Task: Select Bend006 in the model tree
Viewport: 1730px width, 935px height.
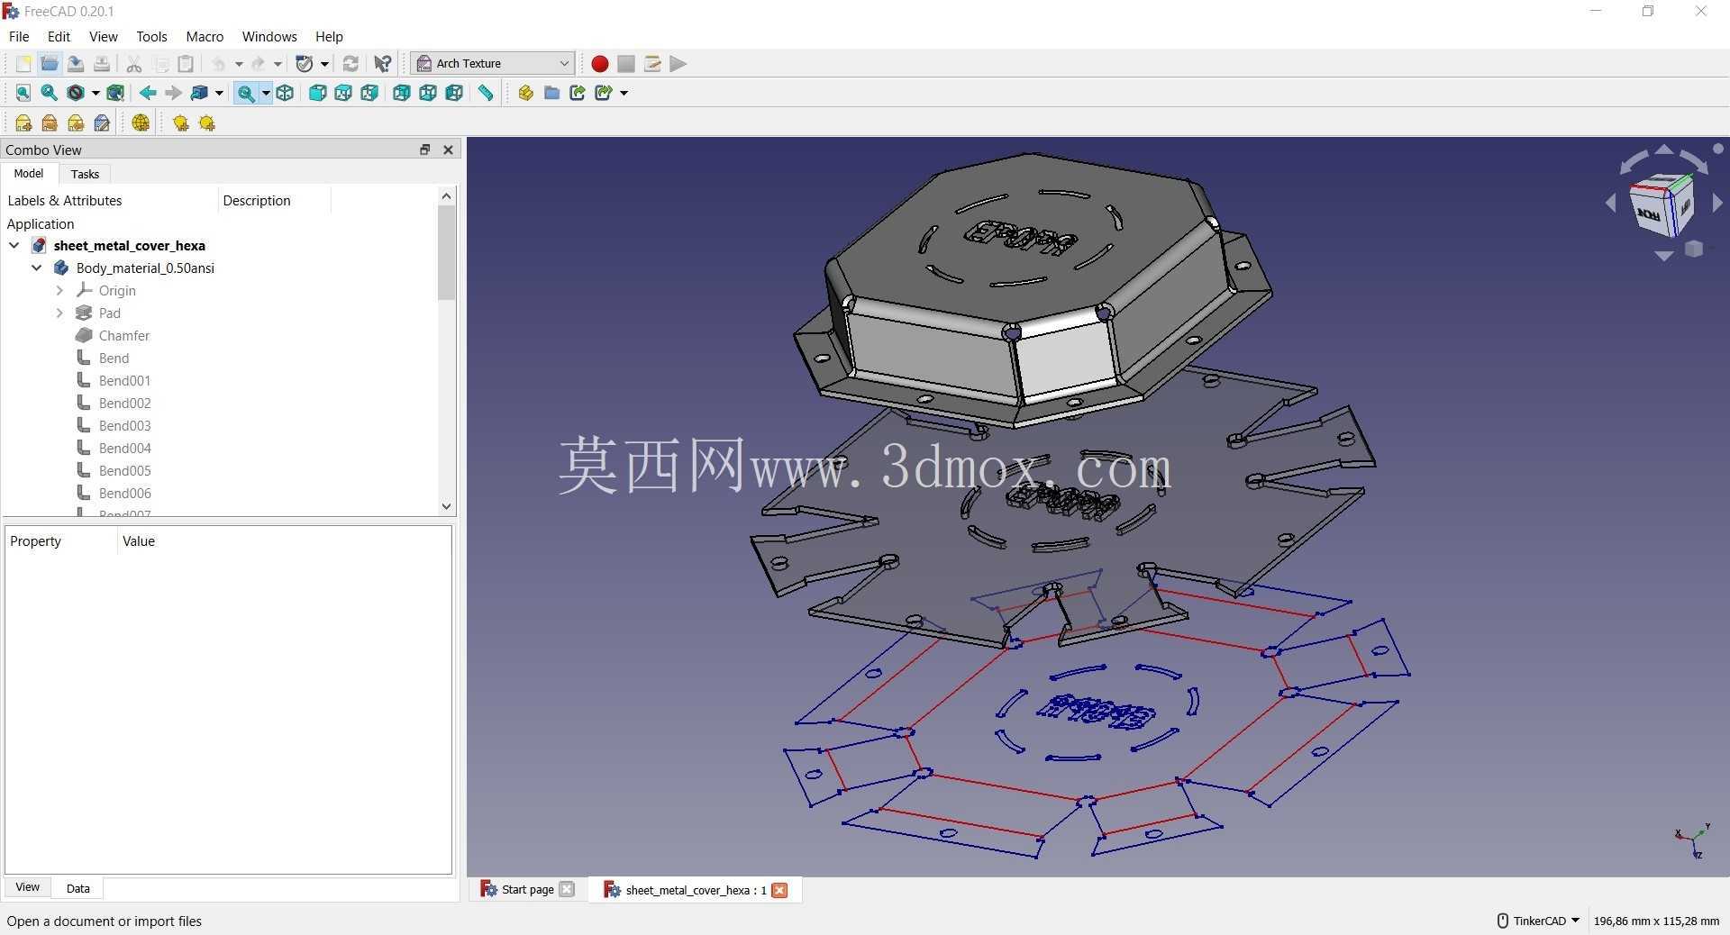Action: point(125,493)
